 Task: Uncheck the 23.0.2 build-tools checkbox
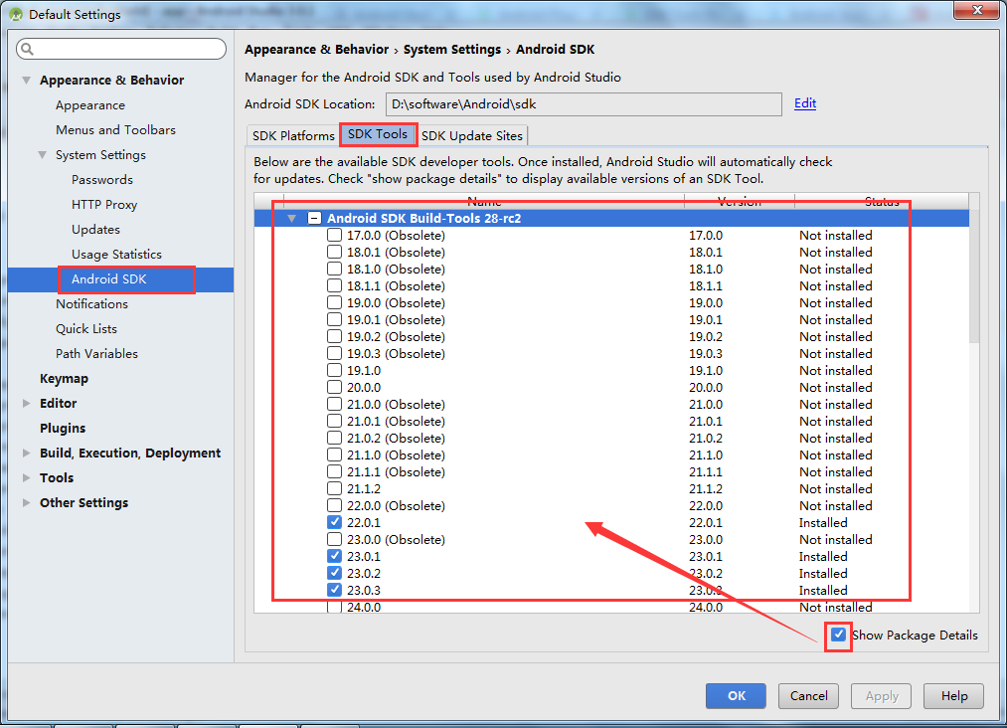tap(335, 573)
